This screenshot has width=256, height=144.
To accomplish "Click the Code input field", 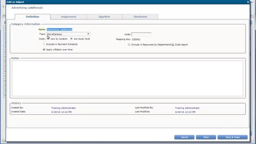I will click(x=141, y=34).
